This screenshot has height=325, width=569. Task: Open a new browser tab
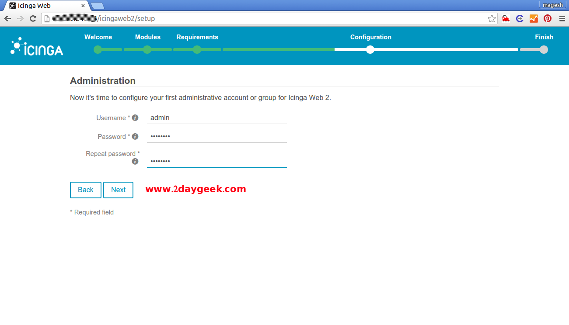tap(97, 6)
